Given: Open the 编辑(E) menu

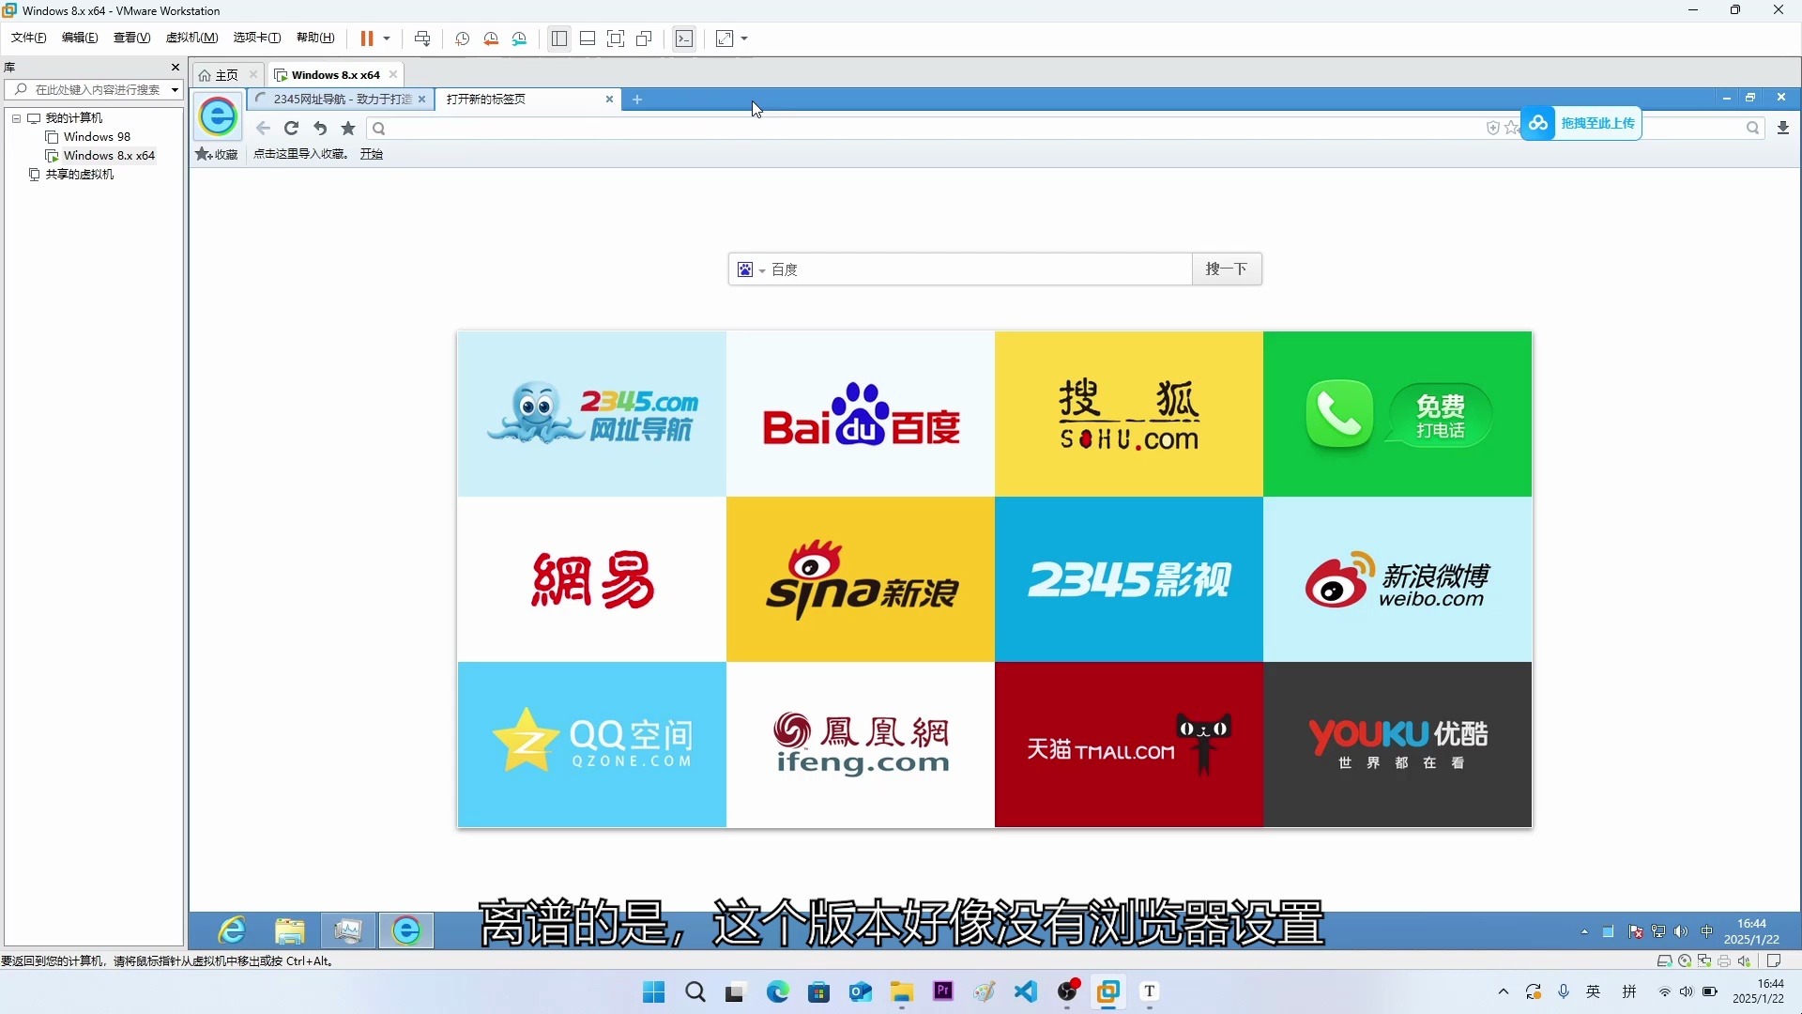Looking at the screenshot, I should coord(80,38).
